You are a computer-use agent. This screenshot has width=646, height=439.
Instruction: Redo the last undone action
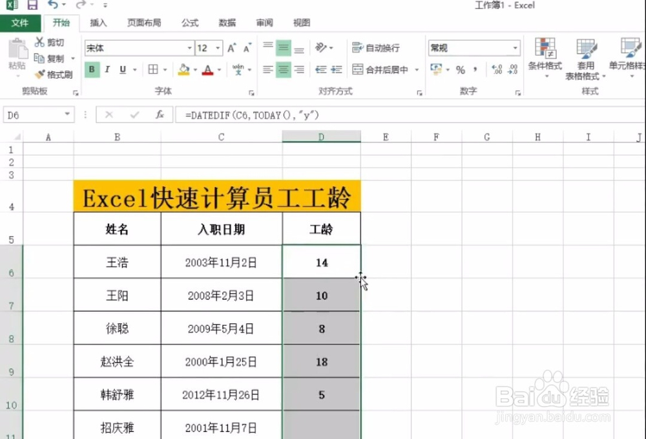coord(81,5)
